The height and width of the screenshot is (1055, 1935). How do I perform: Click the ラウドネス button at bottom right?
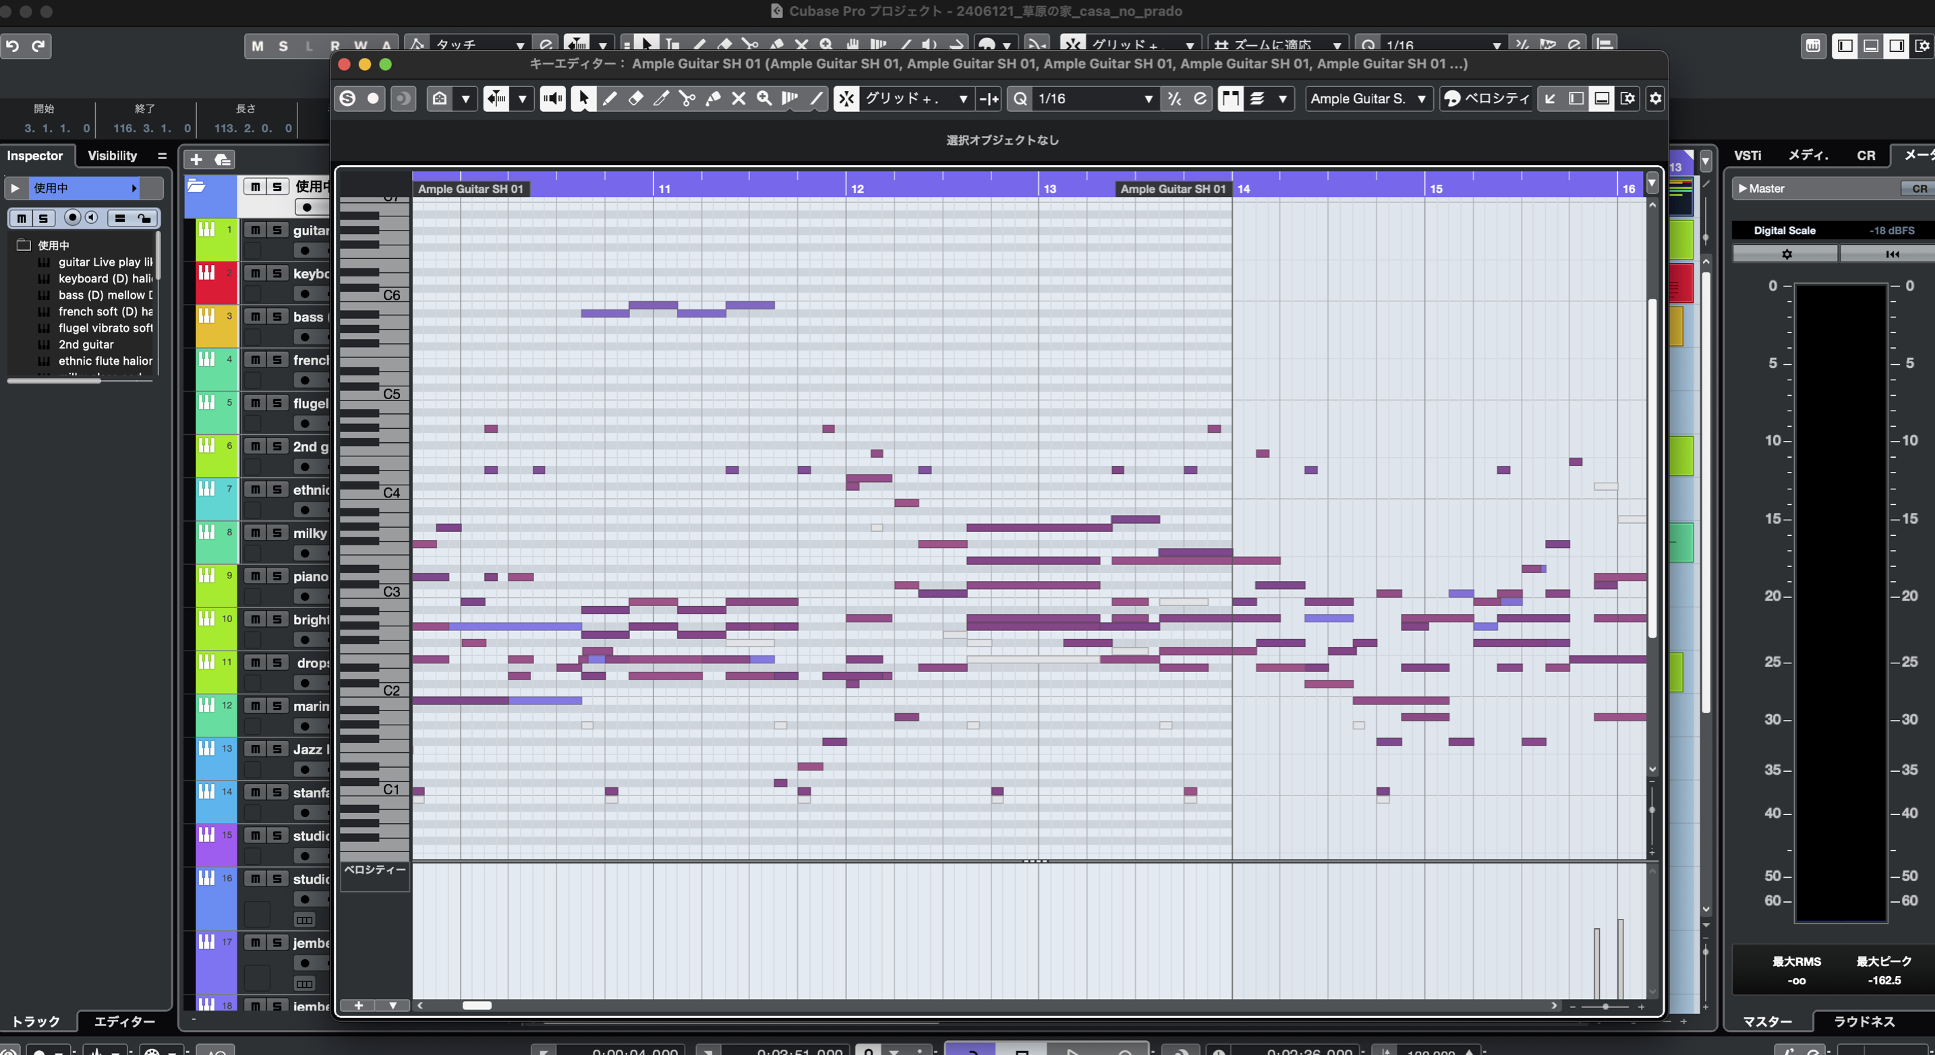[1864, 1021]
